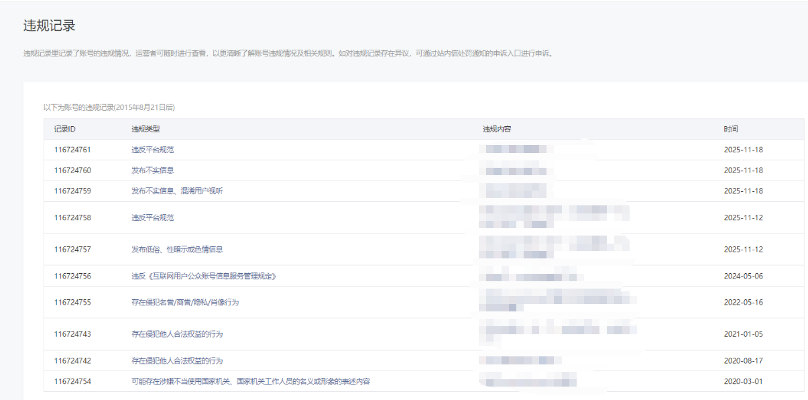Click the date 2024-05-06

coord(743,277)
